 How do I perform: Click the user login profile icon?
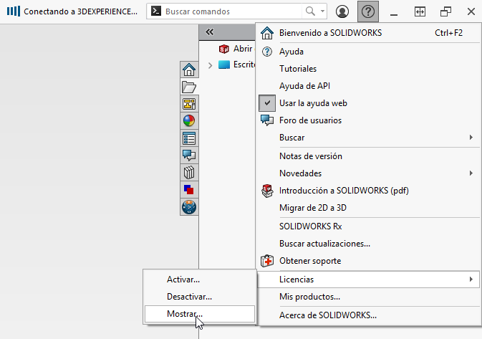342,11
